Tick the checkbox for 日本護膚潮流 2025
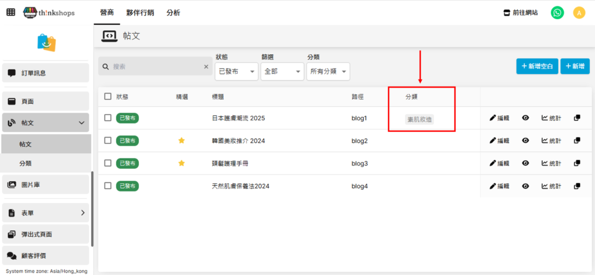The width and height of the screenshot is (595, 275). tap(108, 118)
